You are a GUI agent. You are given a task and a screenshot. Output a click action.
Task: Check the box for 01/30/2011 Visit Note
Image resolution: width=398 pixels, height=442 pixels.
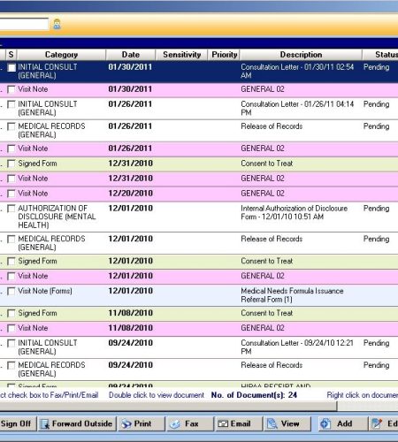point(11,89)
